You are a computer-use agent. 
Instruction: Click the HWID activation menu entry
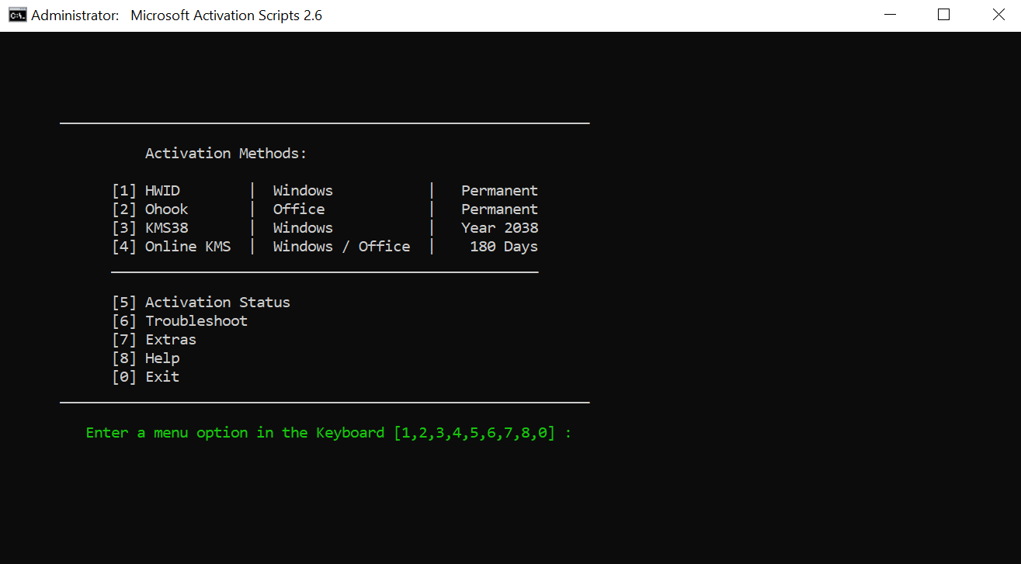point(161,191)
